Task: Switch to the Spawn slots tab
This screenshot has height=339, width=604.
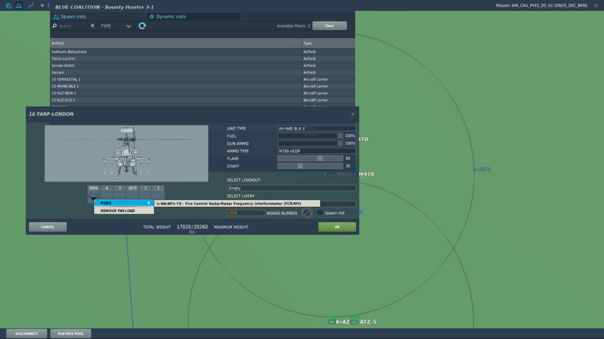Action: [x=69, y=16]
